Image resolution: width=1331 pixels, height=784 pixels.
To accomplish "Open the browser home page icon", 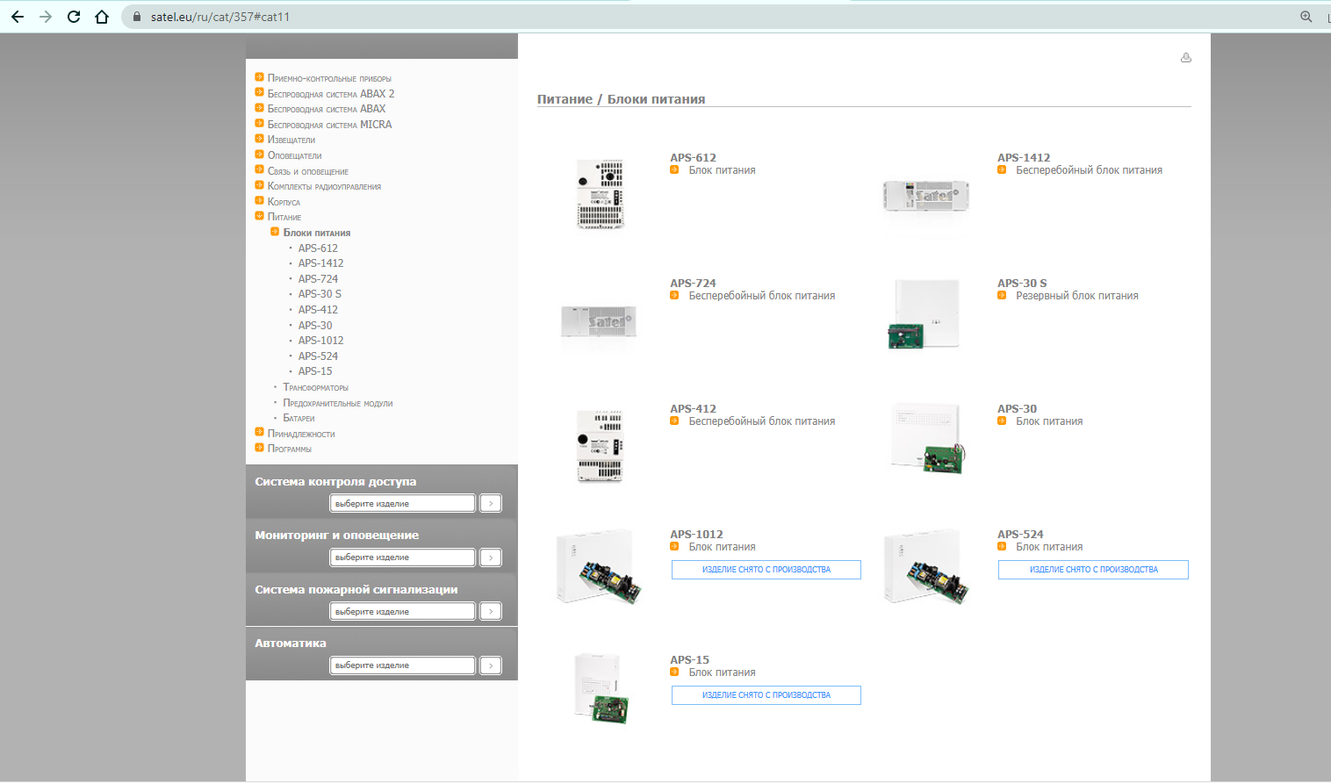I will [102, 17].
